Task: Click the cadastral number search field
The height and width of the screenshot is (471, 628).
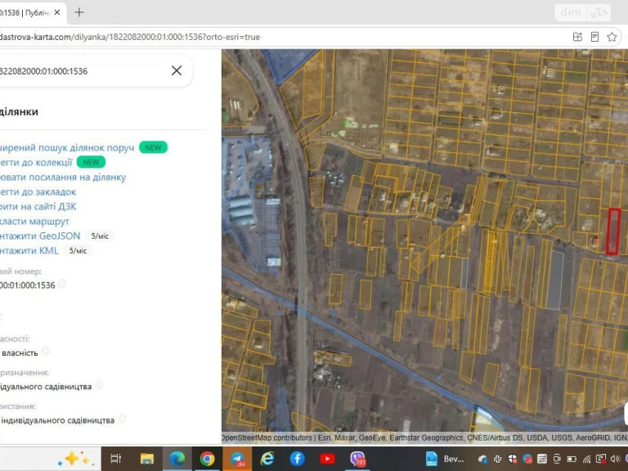Action: click(80, 71)
